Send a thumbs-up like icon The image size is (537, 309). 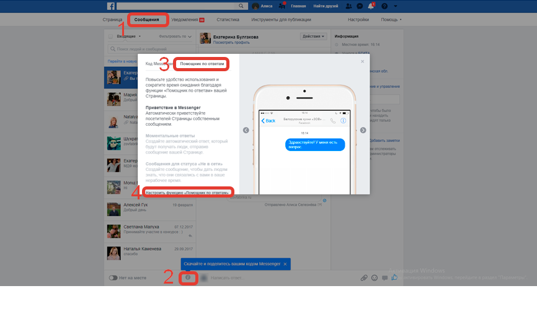[394, 277]
